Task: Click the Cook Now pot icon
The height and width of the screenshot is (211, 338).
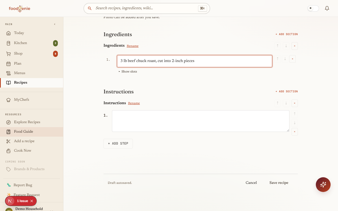Action: pyautogui.click(x=8, y=151)
